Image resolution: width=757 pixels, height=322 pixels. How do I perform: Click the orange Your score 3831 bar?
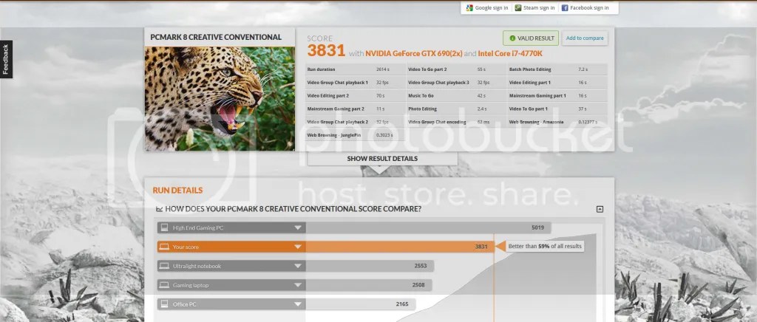click(x=326, y=247)
